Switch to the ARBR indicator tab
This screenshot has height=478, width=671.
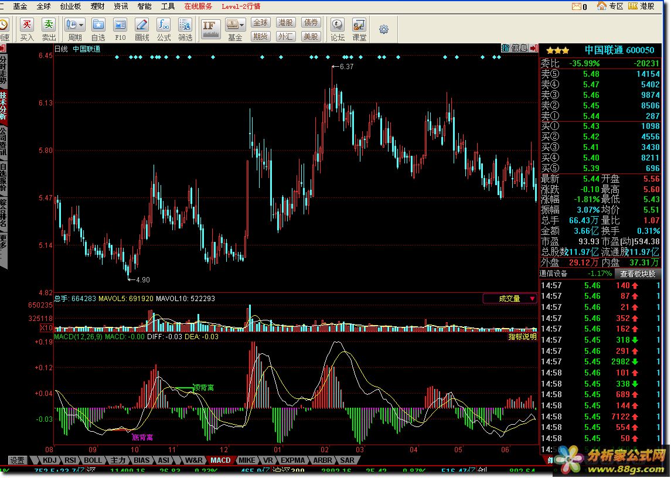point(323,460)
